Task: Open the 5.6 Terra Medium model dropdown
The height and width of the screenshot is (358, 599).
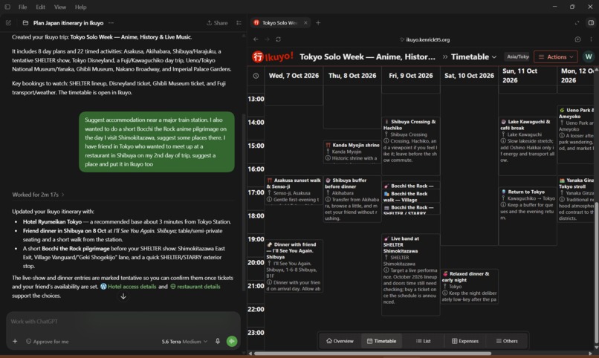Action: tap(184, 341)
